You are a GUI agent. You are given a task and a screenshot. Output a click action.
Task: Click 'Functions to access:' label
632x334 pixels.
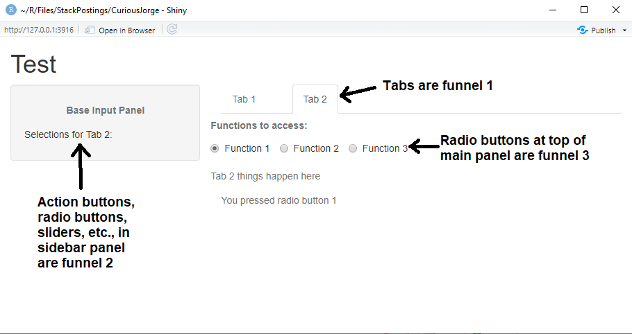click(259, 126)
